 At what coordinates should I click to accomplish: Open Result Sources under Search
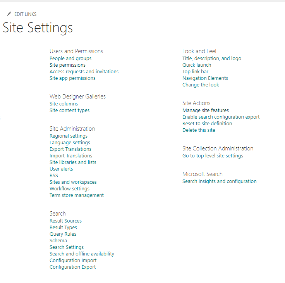[65, 221]
